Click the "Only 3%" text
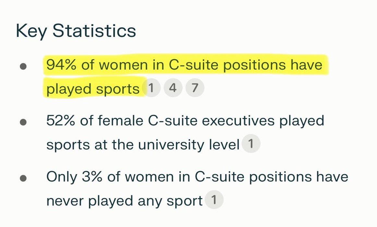 tap(74, 177)
